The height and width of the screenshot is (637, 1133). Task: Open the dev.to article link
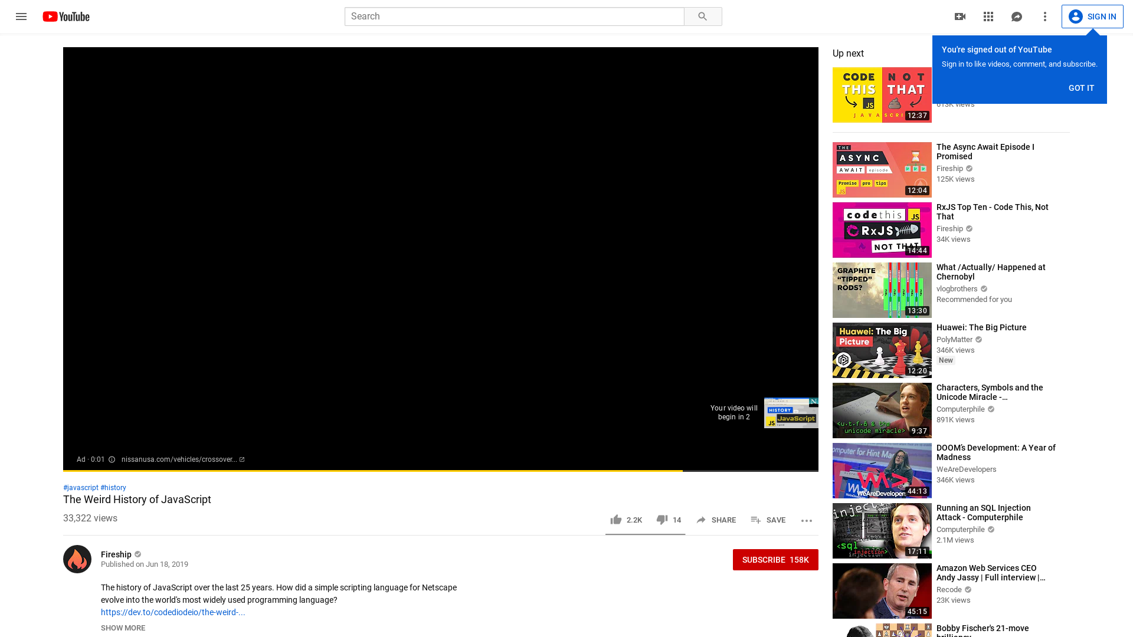click(173, 612)
